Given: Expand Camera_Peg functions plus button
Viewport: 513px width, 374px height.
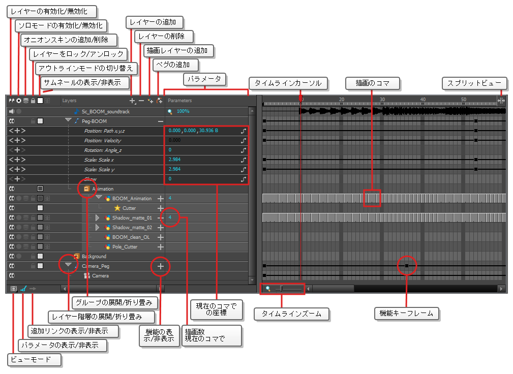Looking at the screenshot, I should (160, 266).
